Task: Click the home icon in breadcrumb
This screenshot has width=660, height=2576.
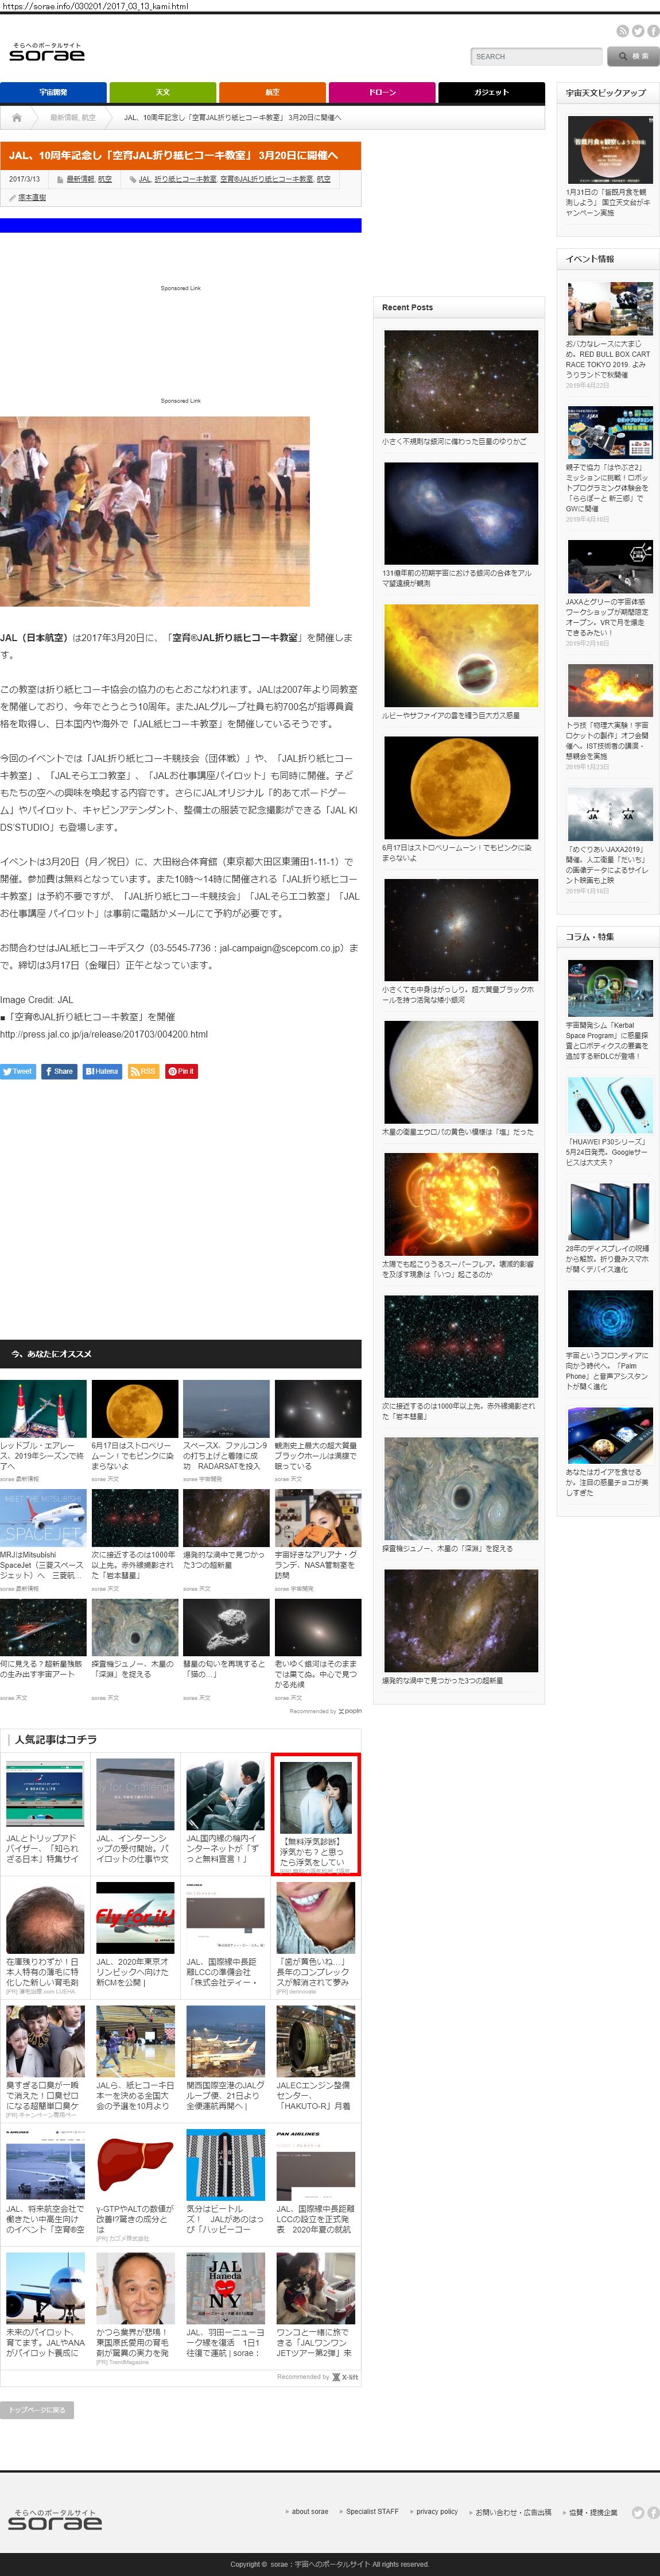Action: coord(17,117)
